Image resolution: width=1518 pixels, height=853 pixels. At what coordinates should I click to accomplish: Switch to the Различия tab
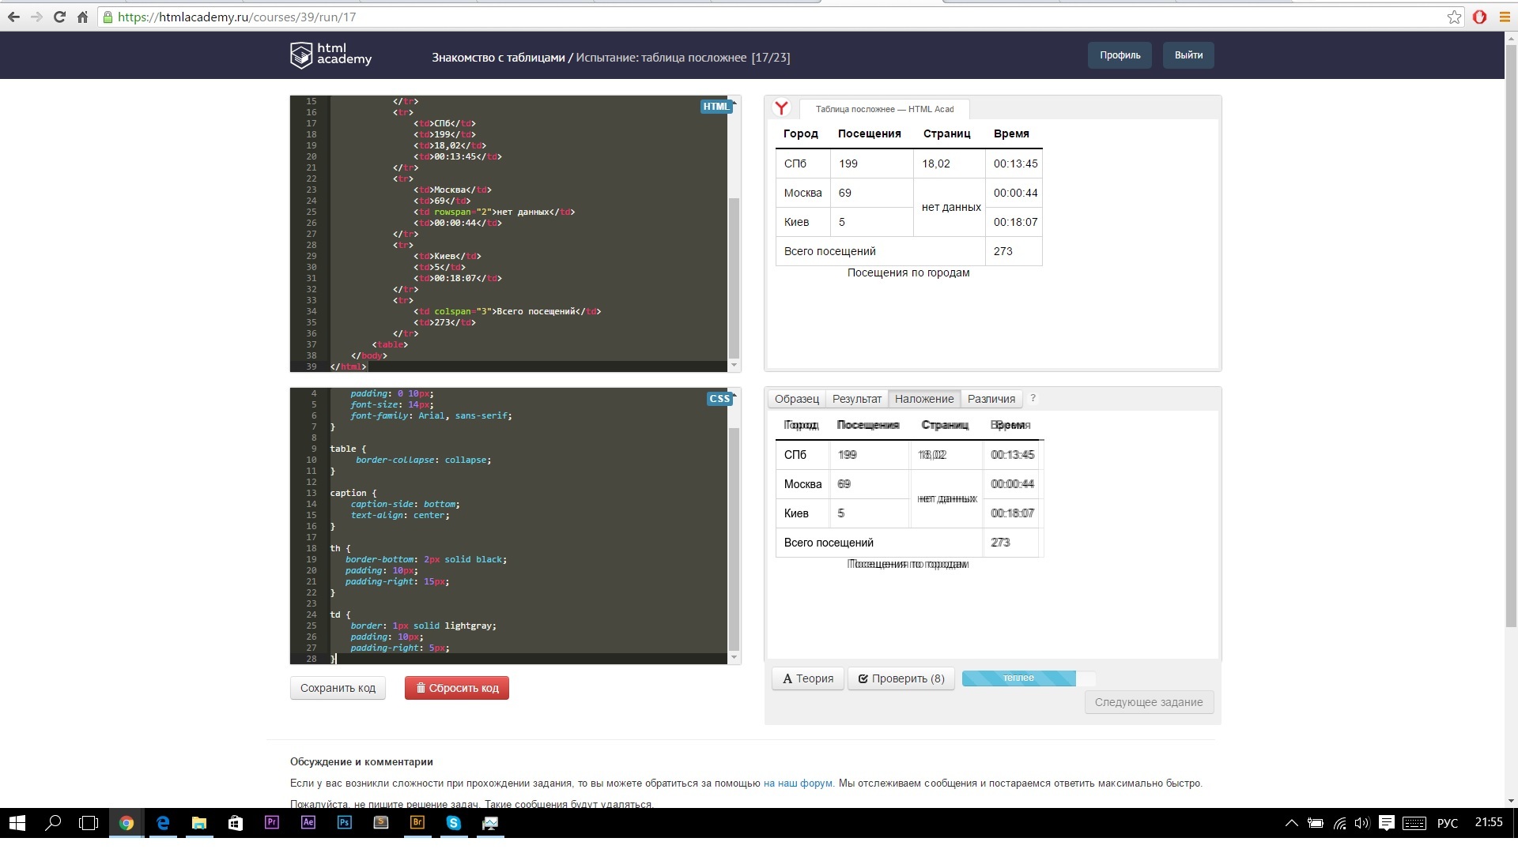tap(991, 399)
